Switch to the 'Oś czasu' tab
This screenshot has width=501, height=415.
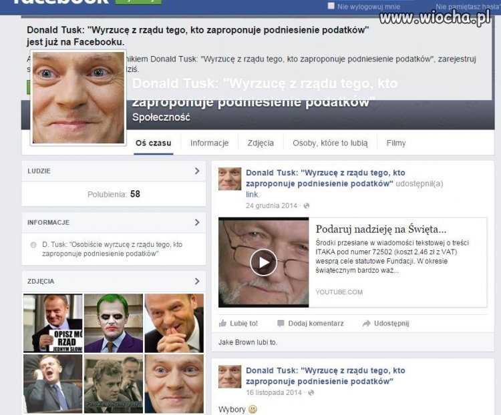[x=154, y=143]
